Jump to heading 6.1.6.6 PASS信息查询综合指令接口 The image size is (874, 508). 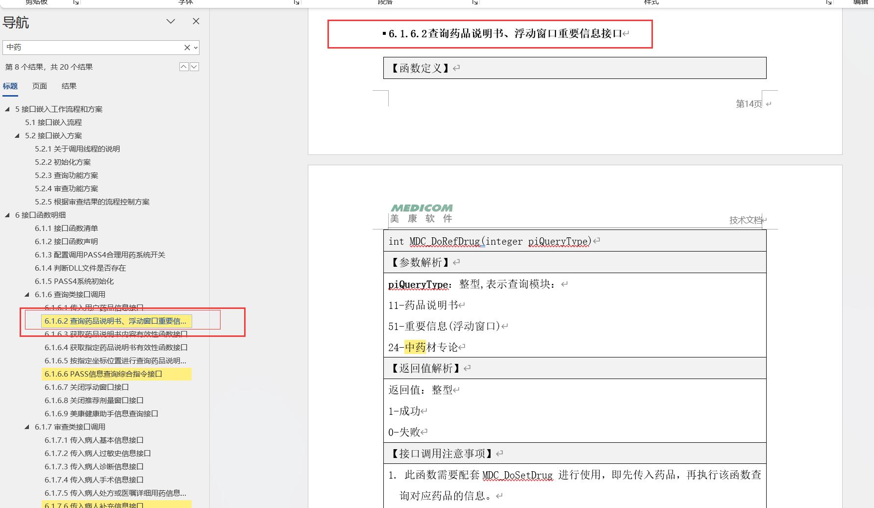[x=117, y=374]
